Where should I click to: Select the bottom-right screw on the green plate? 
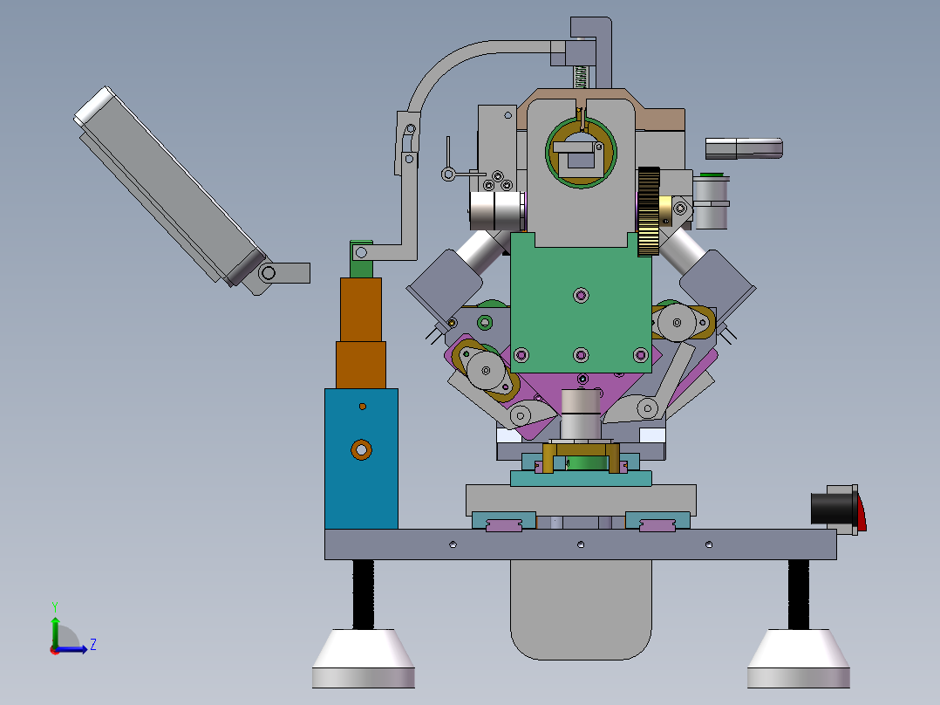640,355
